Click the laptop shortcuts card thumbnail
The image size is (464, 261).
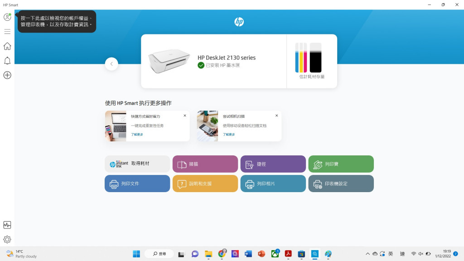pyautogui.click(x=116, y=126)
